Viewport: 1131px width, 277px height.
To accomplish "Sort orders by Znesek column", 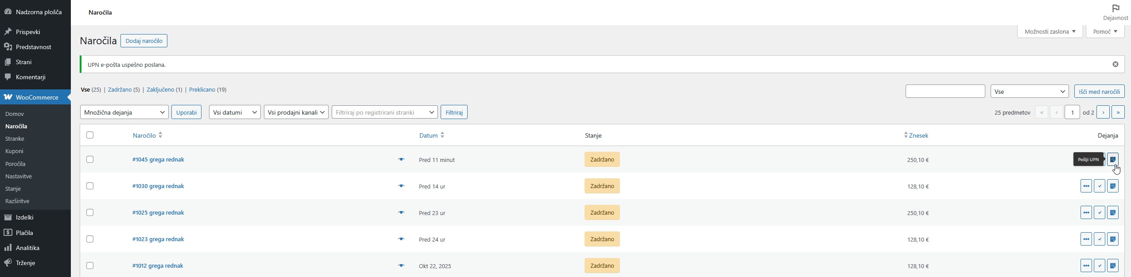I will 916,135.
